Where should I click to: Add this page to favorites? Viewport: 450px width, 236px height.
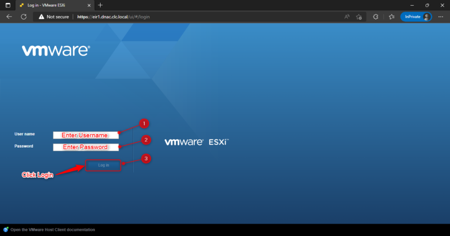pos(359,17)
